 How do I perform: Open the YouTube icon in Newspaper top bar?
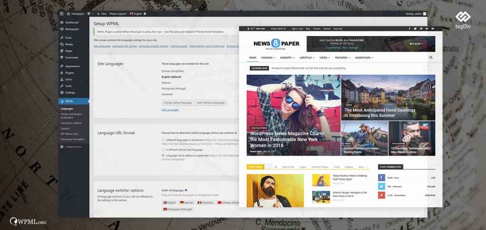pyautogui.click(x=433, y=29)
